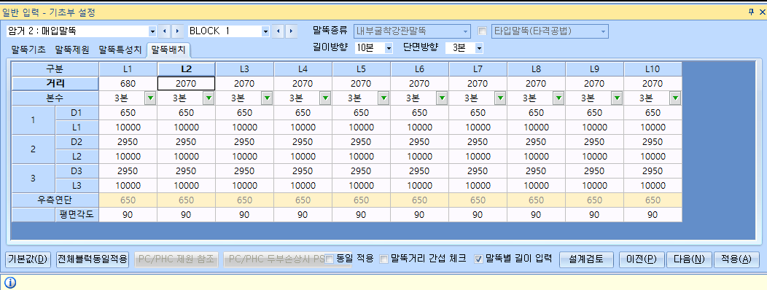The width and height of the screenshot is (767, 290).
Task: Open the 길이방향 10본 dropdown
Action: click(389, 48)
